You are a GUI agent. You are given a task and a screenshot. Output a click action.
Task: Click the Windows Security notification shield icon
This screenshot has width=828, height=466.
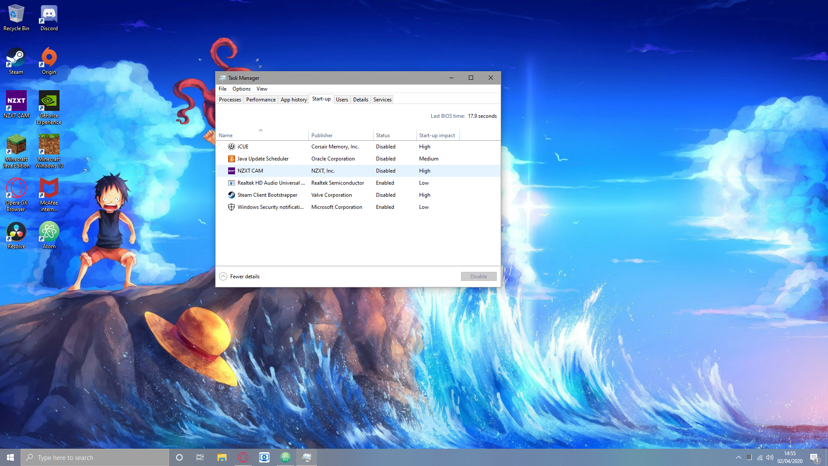(x=232, y=207)
